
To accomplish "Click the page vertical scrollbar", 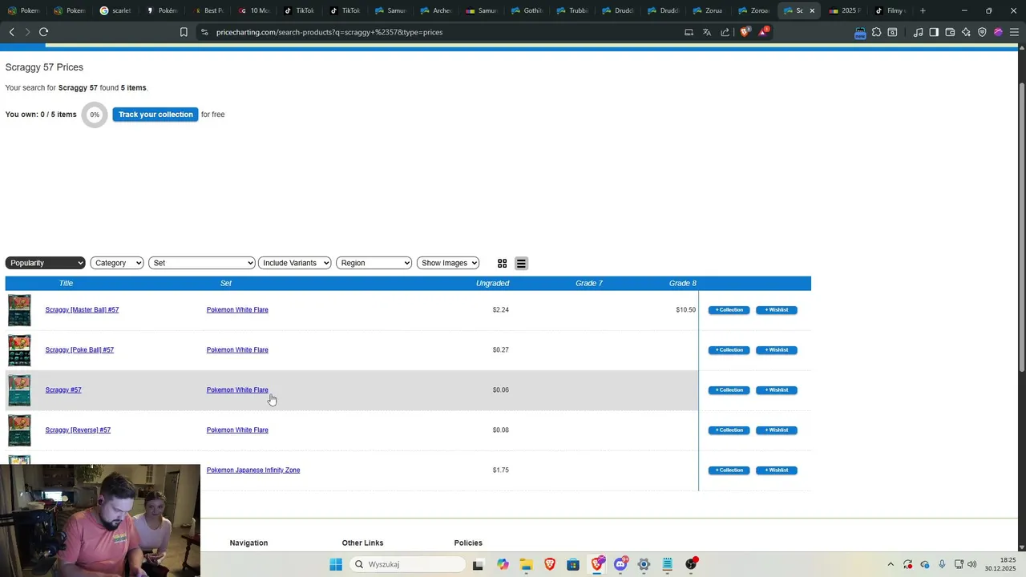I will pyautogui.click(x=1022, y=226).
